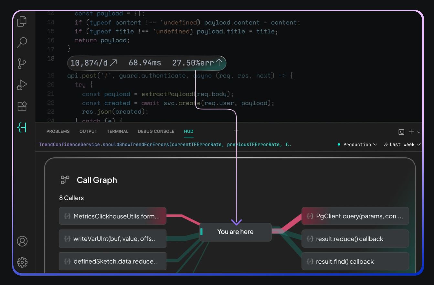This screenshot has height=285, width=434.
Task: Open the Extensions icon in sidebar
Action: 22,106
